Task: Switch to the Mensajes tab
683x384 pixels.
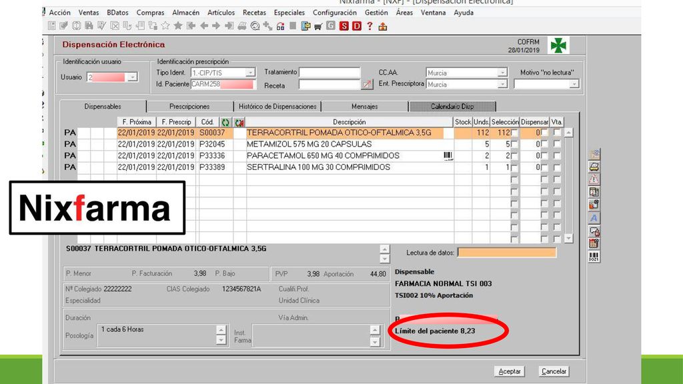Action: point(365,106)
